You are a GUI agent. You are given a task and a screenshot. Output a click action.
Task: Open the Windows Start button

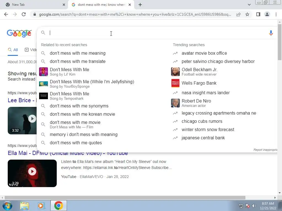(7, 206)
